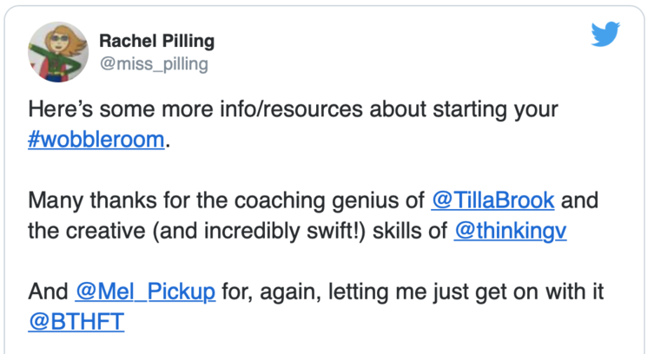Click the @Mel_Pickup mention link
The width and height of the screenshot is (654, 354).
[x=146, y=292]
